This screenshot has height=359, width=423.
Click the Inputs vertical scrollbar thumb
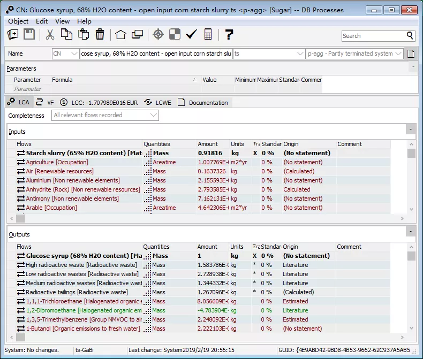point(411,154)
